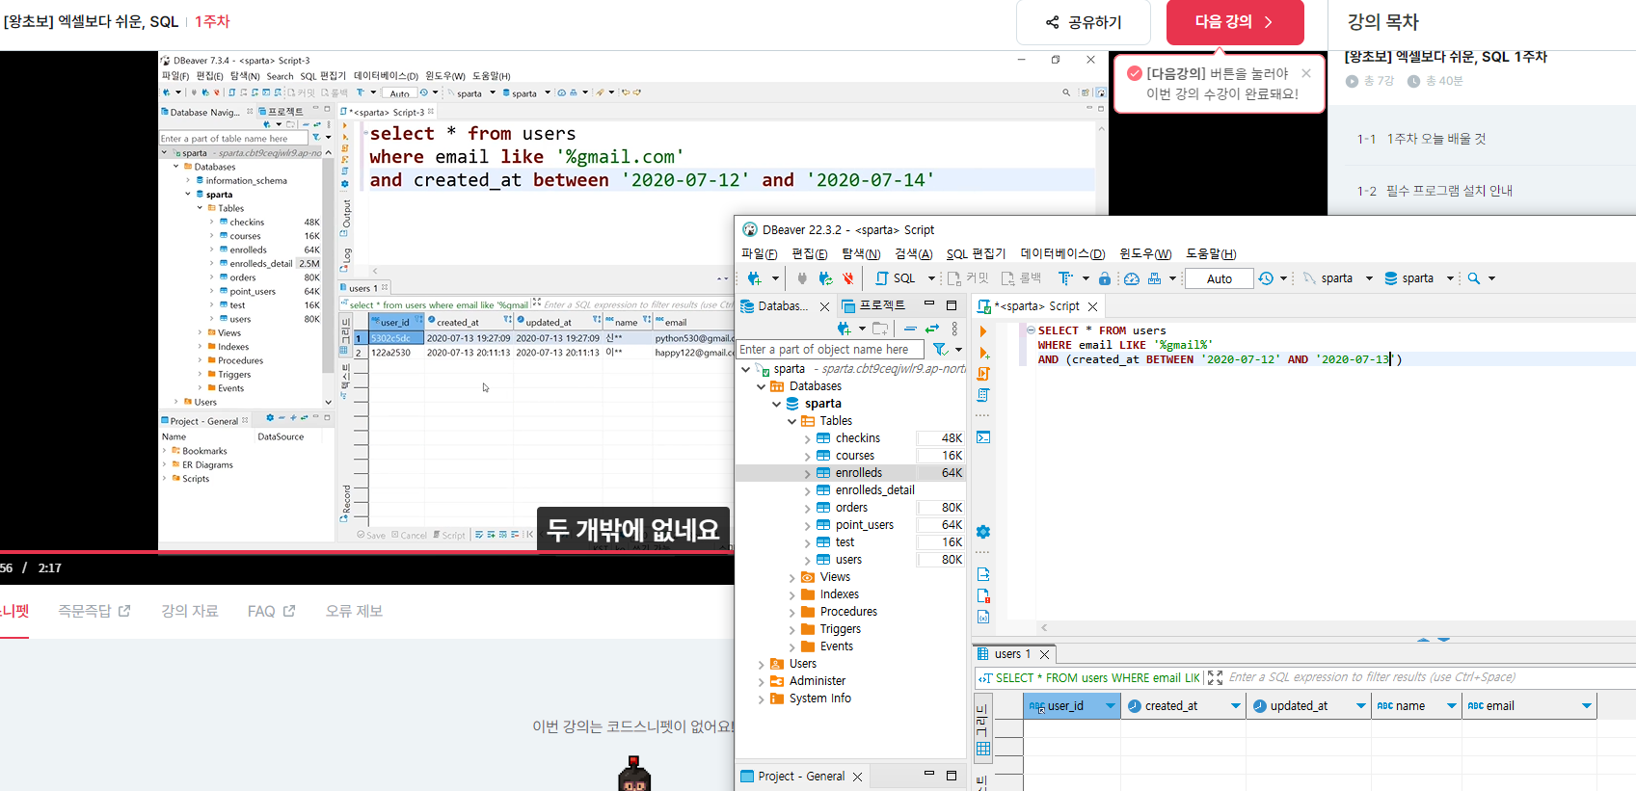The image size is (1636, 791).
Task: Click the red Disconnect plug icon
Action: pyautogui.click(x=848, y=278)
